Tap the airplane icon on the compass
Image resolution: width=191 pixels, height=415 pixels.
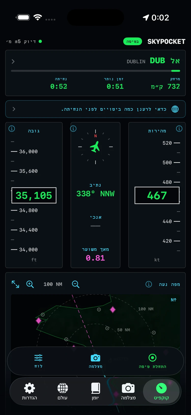[95, 147]
